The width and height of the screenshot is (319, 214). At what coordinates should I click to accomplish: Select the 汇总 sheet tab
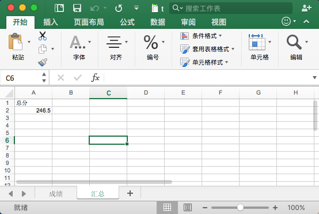point(98,193)
